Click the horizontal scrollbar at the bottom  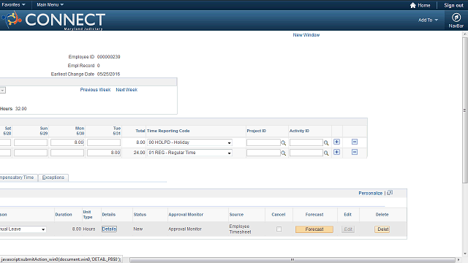tap(292, 260)
